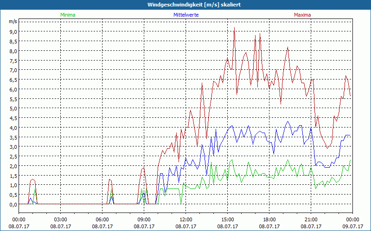This screenshot has height=231, width=371.
Task: Click the 06:00 time axis label
Action: point(102,220)
